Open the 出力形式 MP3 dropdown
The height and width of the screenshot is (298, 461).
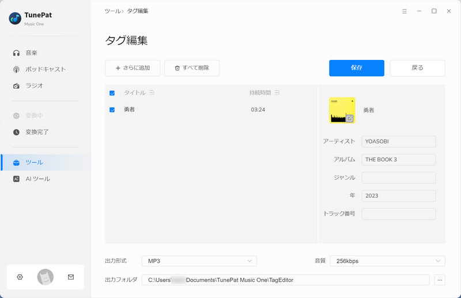[199, 261]
